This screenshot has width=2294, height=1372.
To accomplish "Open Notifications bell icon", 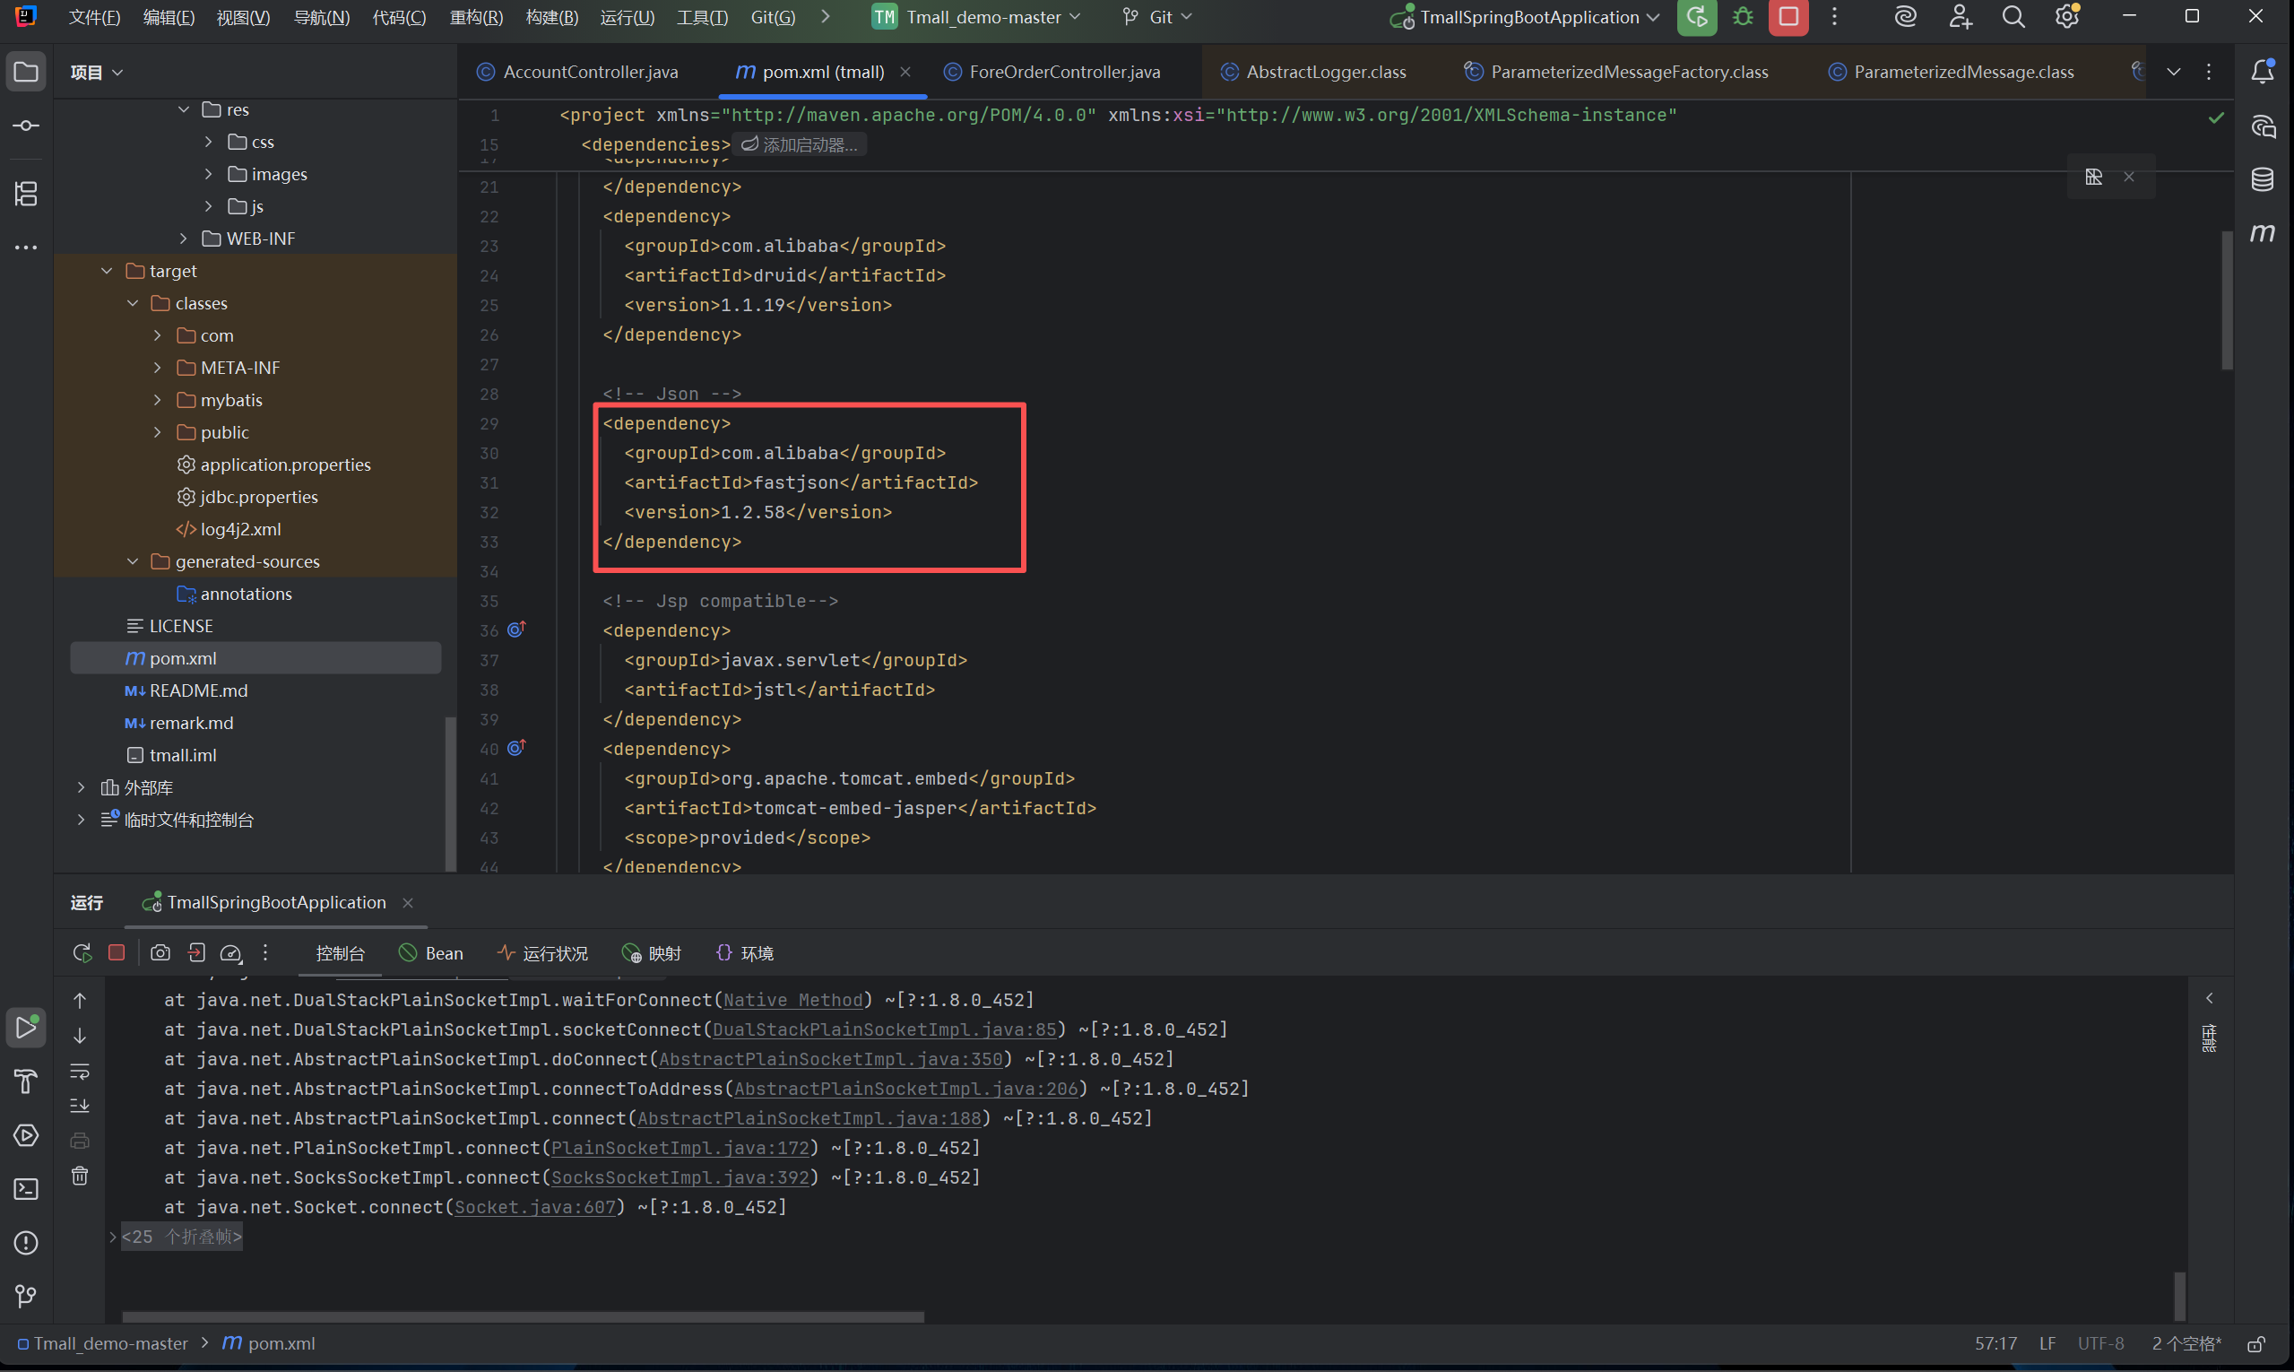I will pyautogui.click(x=2262, y=72).
